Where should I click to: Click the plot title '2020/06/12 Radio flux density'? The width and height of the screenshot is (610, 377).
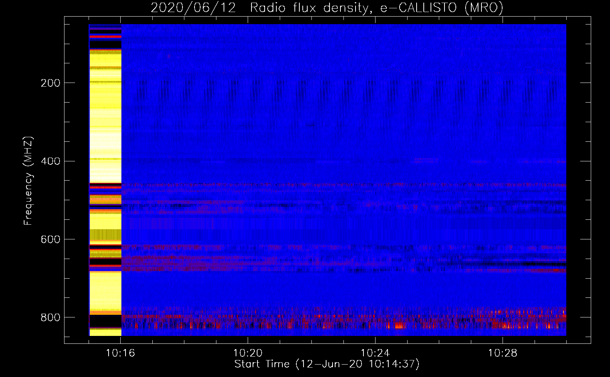(327, 8)
